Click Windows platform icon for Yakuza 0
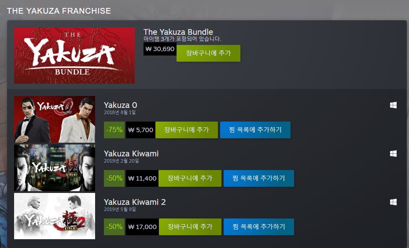This screenshot has height=248, width=409. pyautogui.click(x=393, y=105)
